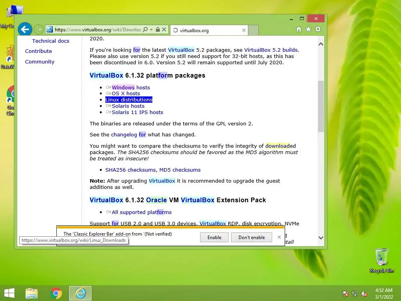Viewport: 401px width, 301px height.
Task: Click the search magnifier in address bar
Action: tap(145, 29)
